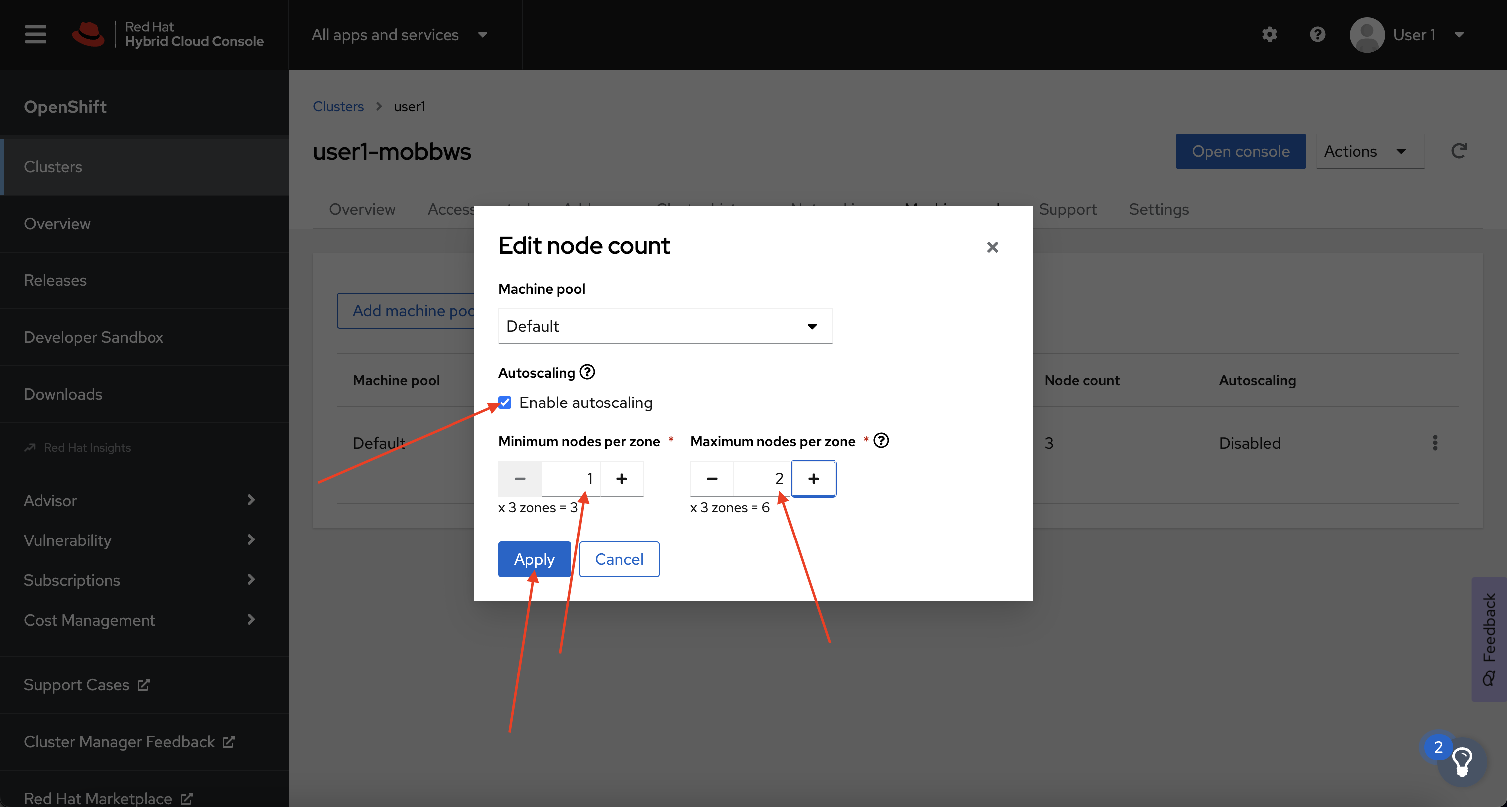Image resolution: width=1507 pixels, height=807 pixels.
Task: Open the Actions dropdown
Action: coord(1370,151)
